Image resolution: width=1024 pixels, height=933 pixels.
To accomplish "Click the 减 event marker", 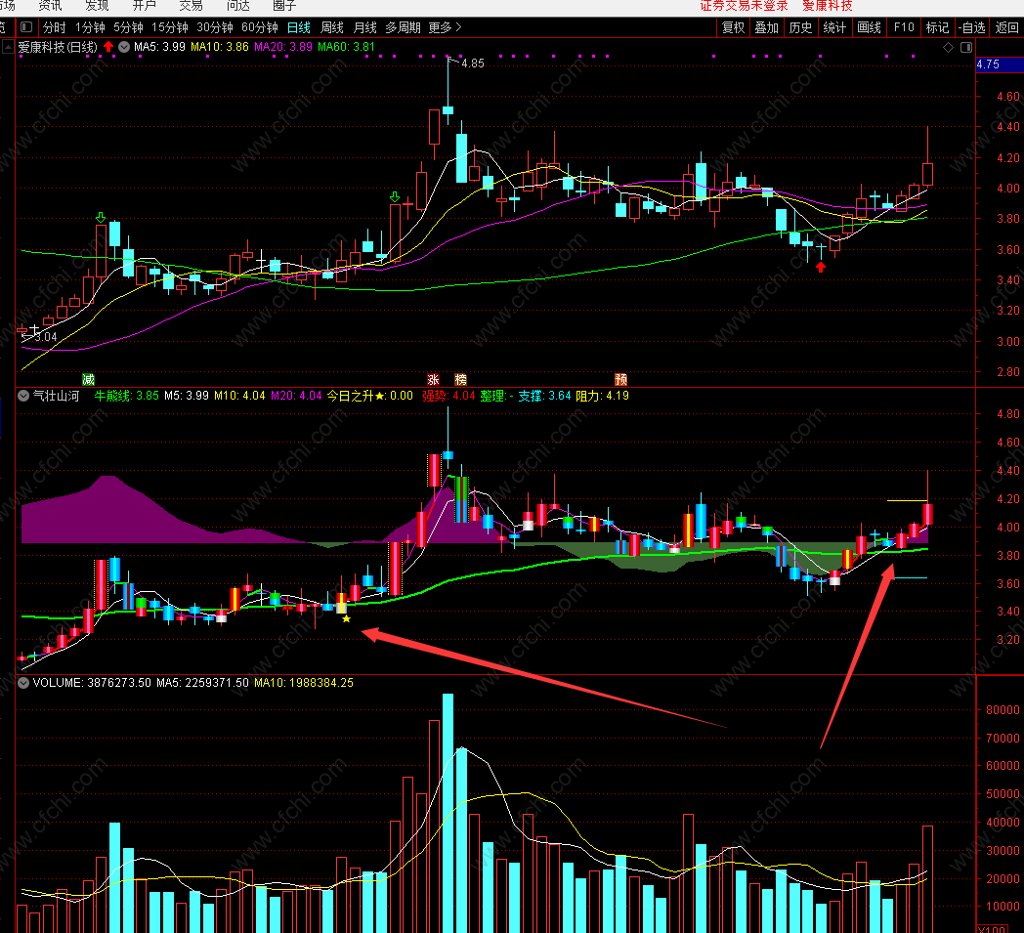I will (88, 379).
